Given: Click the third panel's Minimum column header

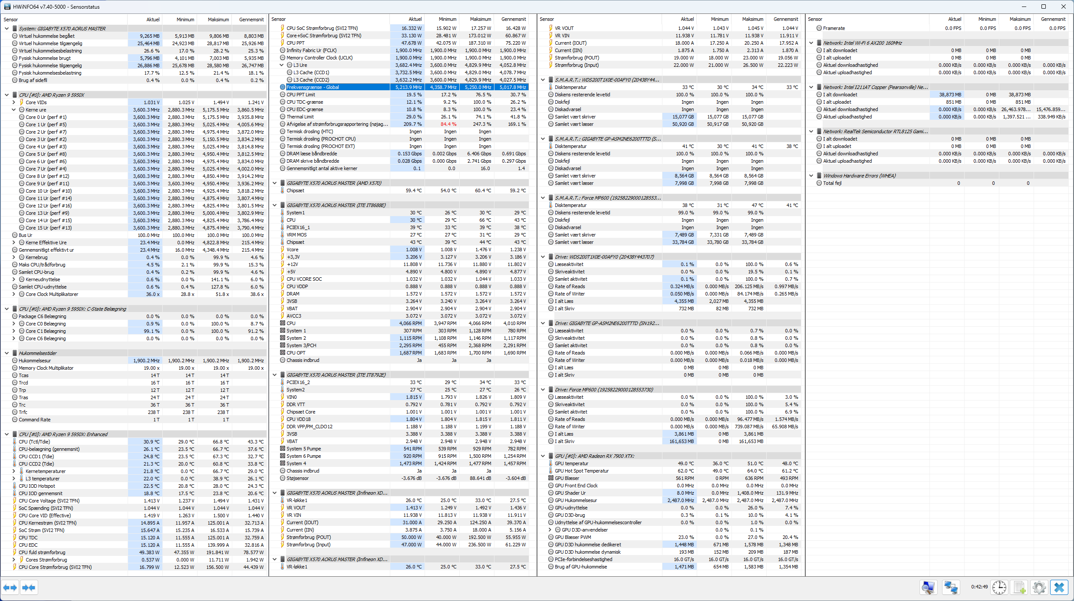Looking at the screenshot, I should pos(714,19).
